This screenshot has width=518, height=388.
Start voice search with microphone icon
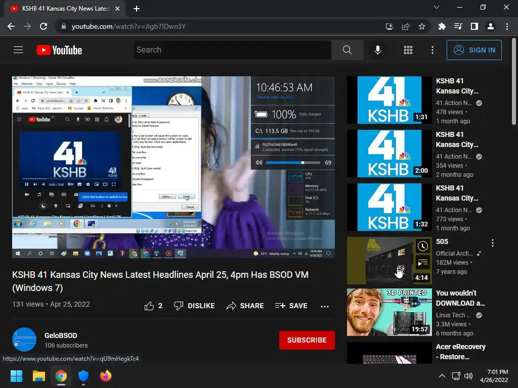click(377, 50)
